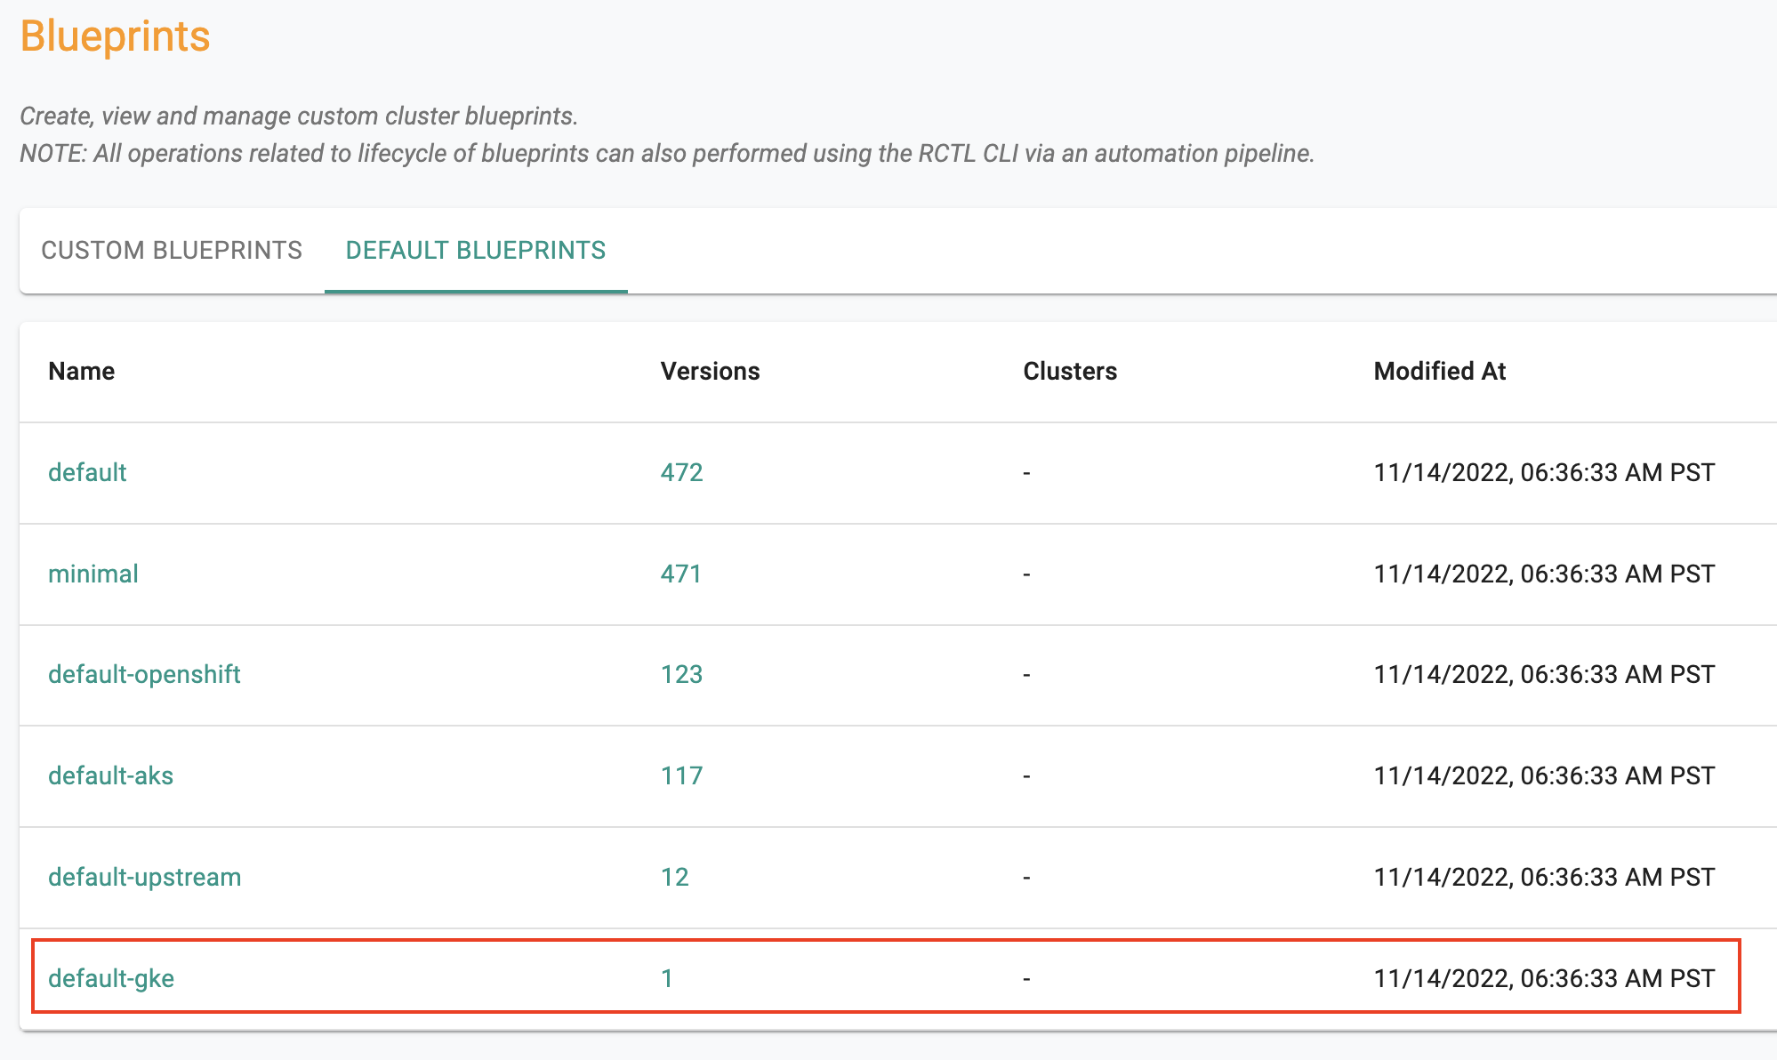Open the minimal blueprint
1777x1060 pixels.
[x=93, y=574]
